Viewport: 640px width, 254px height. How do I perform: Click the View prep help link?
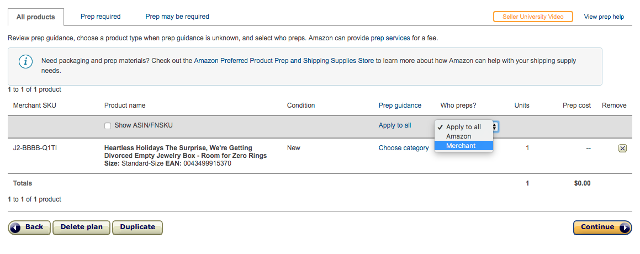(x=604, y=17)
